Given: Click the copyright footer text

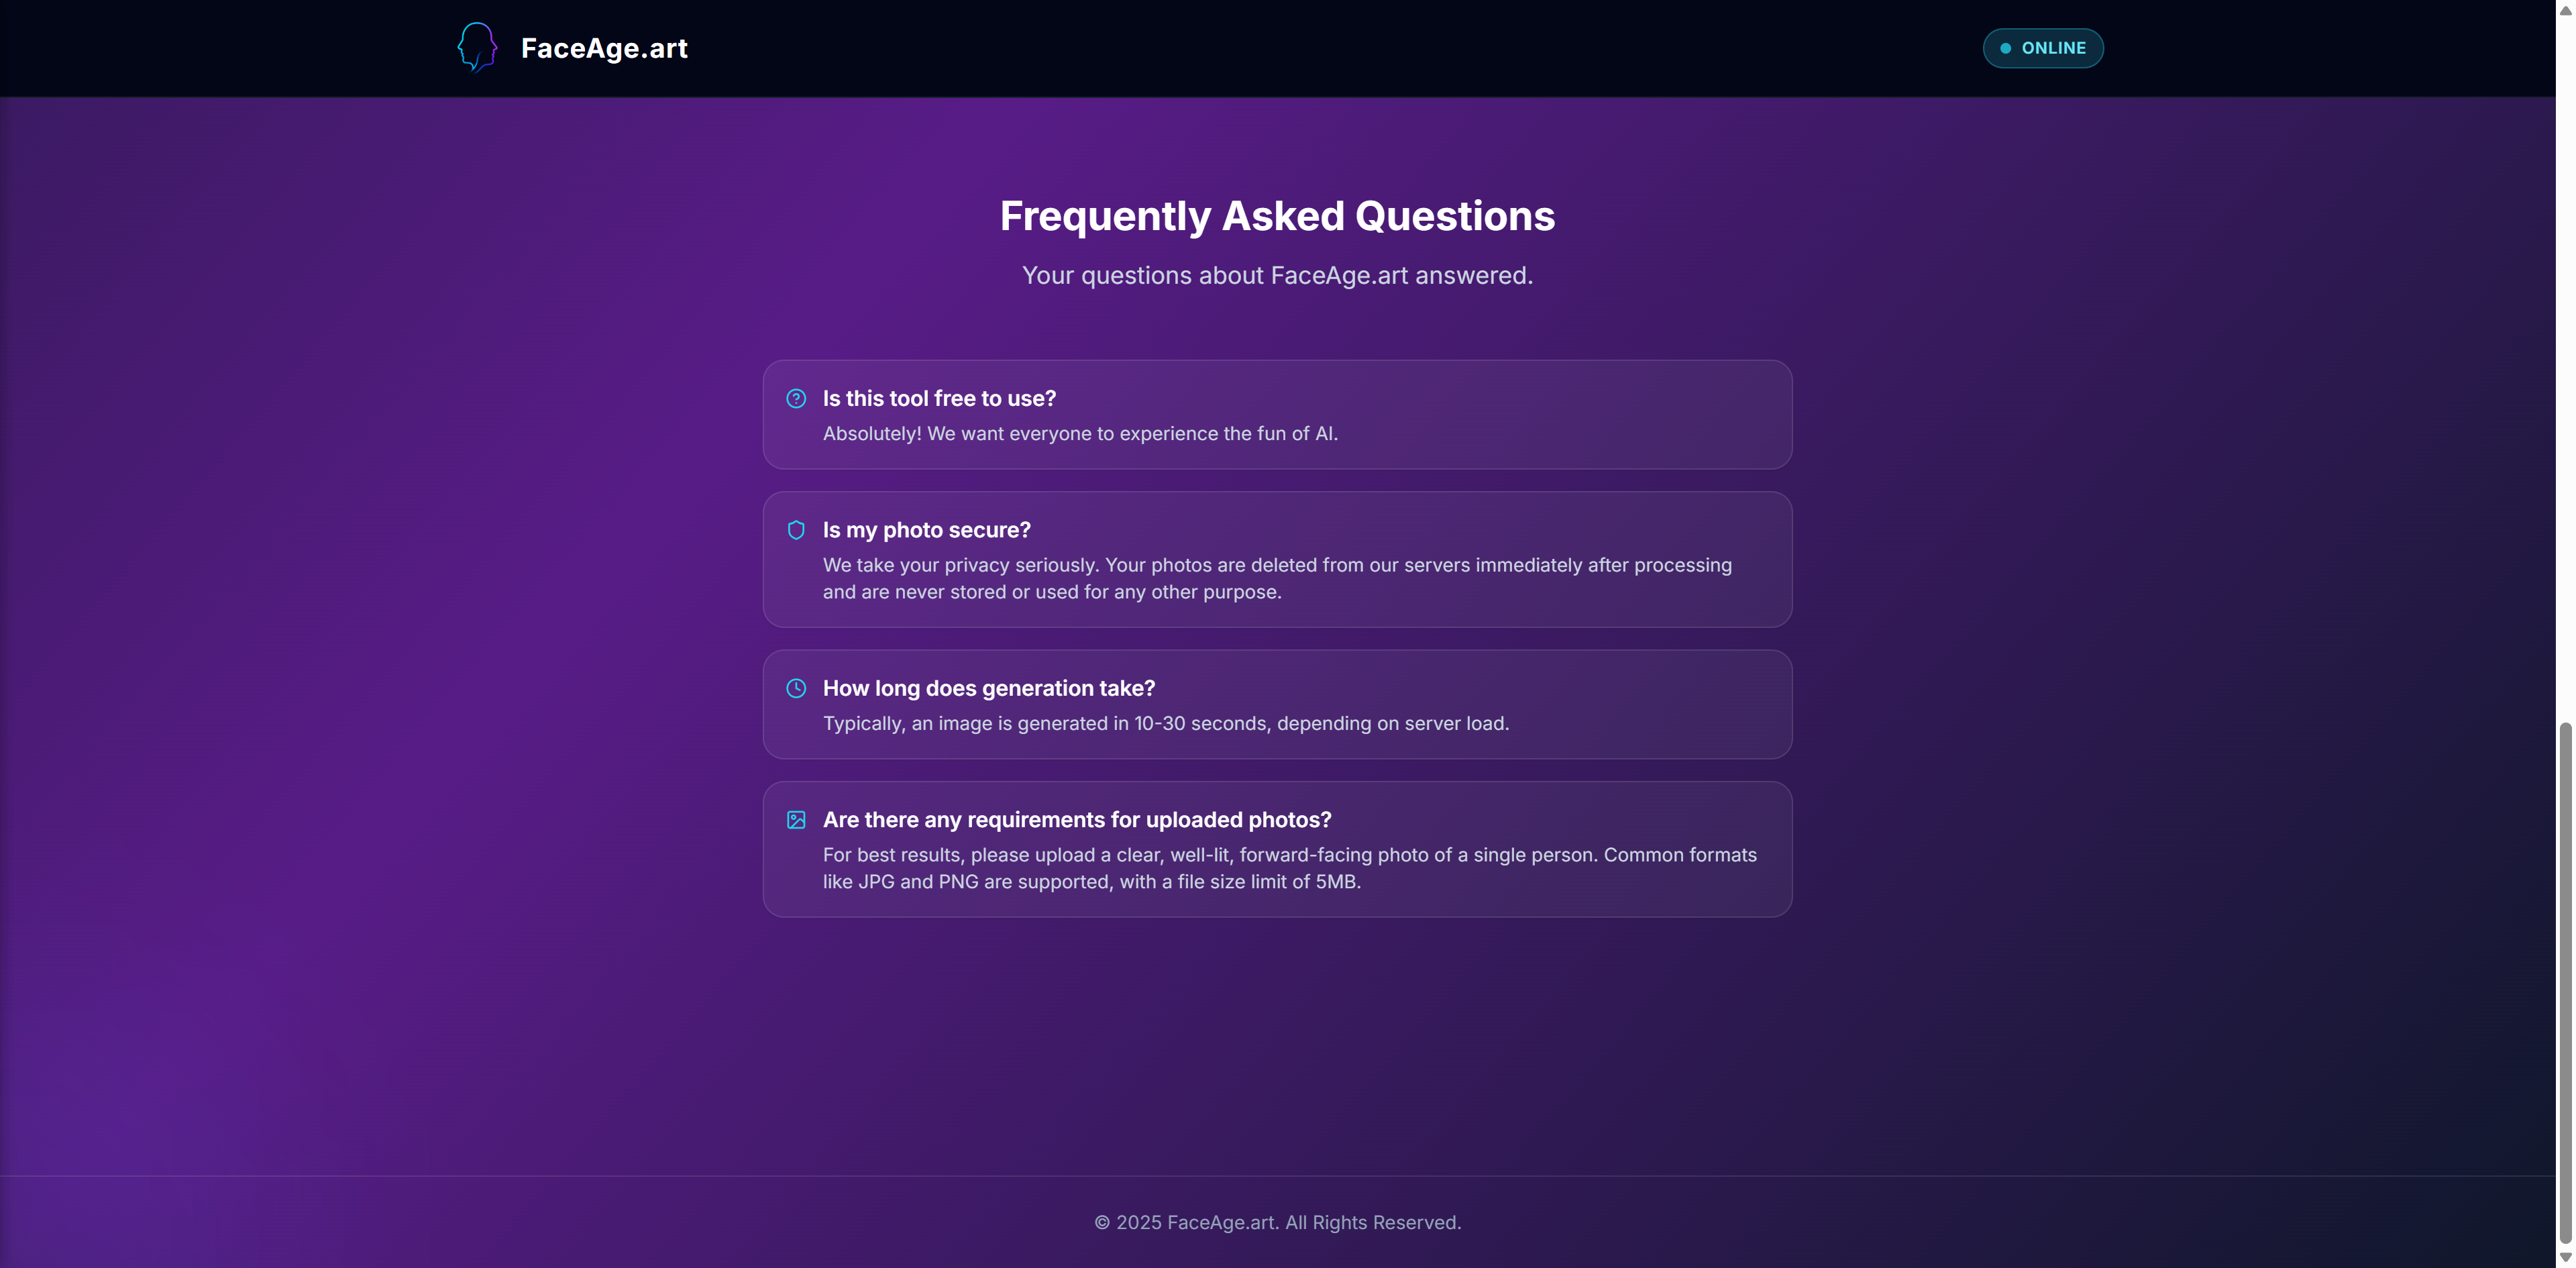Looking at the screenshot, I should (x=1277, y=1222).
